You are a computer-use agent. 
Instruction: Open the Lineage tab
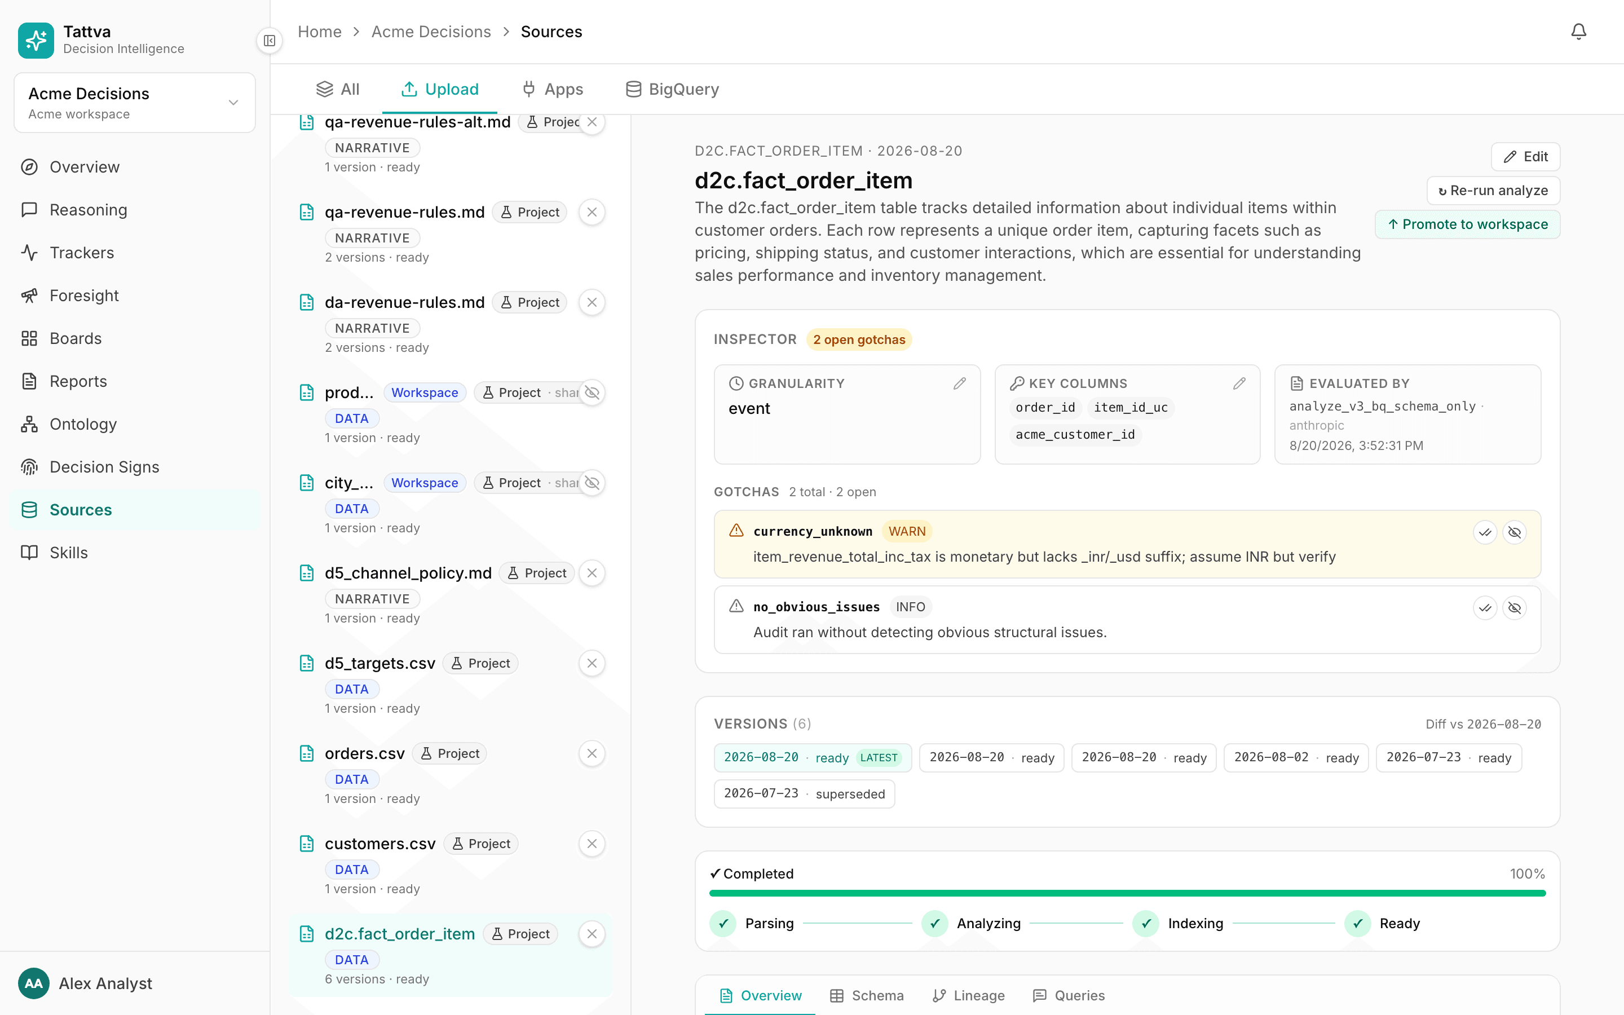(968, 995)
